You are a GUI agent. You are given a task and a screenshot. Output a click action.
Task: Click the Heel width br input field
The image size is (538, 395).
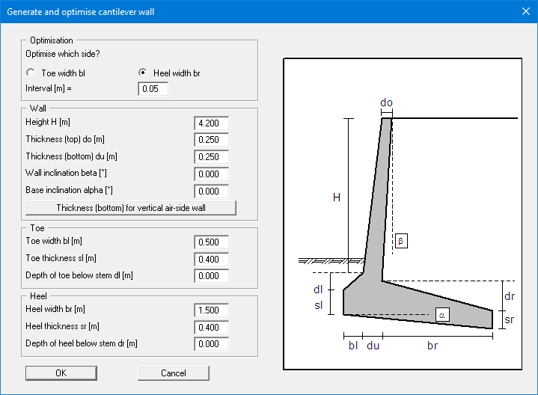pos(211,310)
